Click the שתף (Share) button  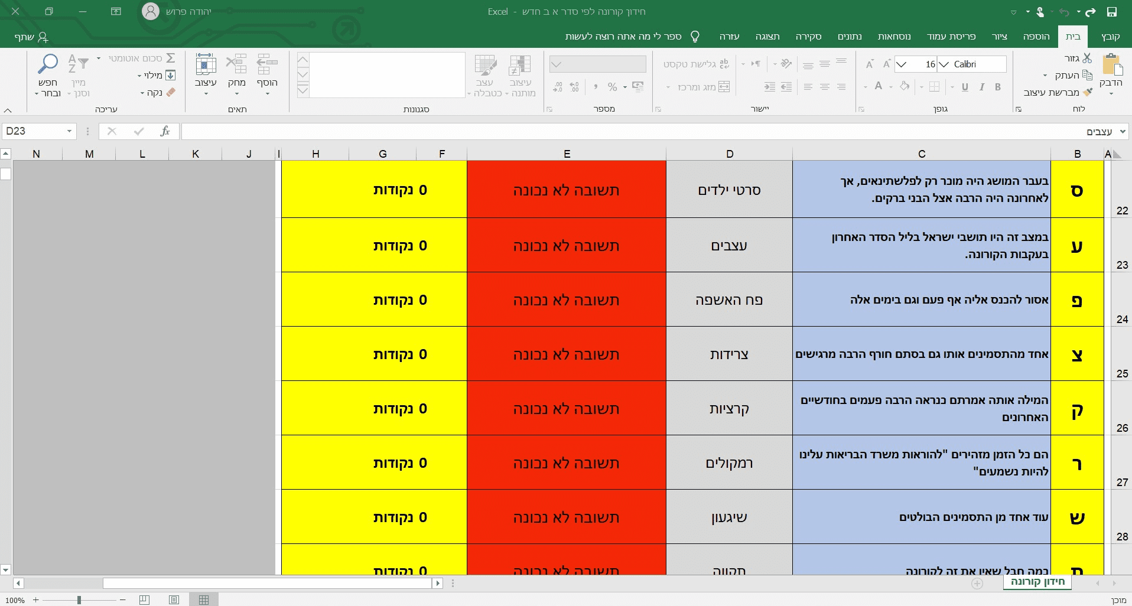point(31,37)
